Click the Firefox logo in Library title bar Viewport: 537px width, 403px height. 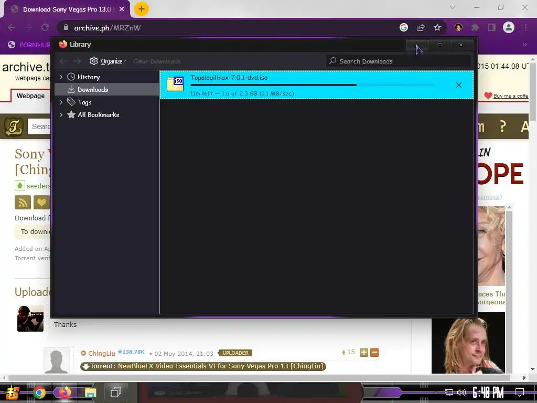pyautogui.click(x=63, y=44)
